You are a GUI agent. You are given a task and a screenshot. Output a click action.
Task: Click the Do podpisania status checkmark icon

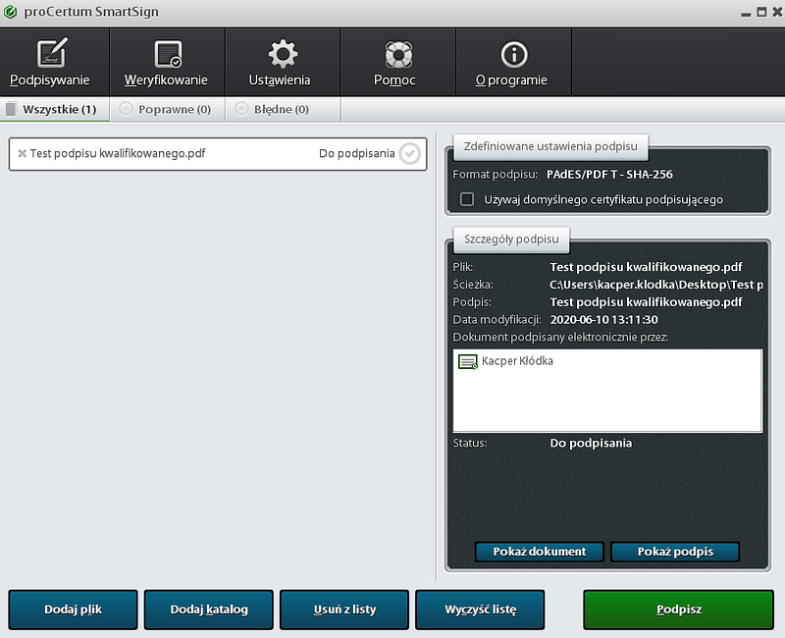tap(409, 154)
